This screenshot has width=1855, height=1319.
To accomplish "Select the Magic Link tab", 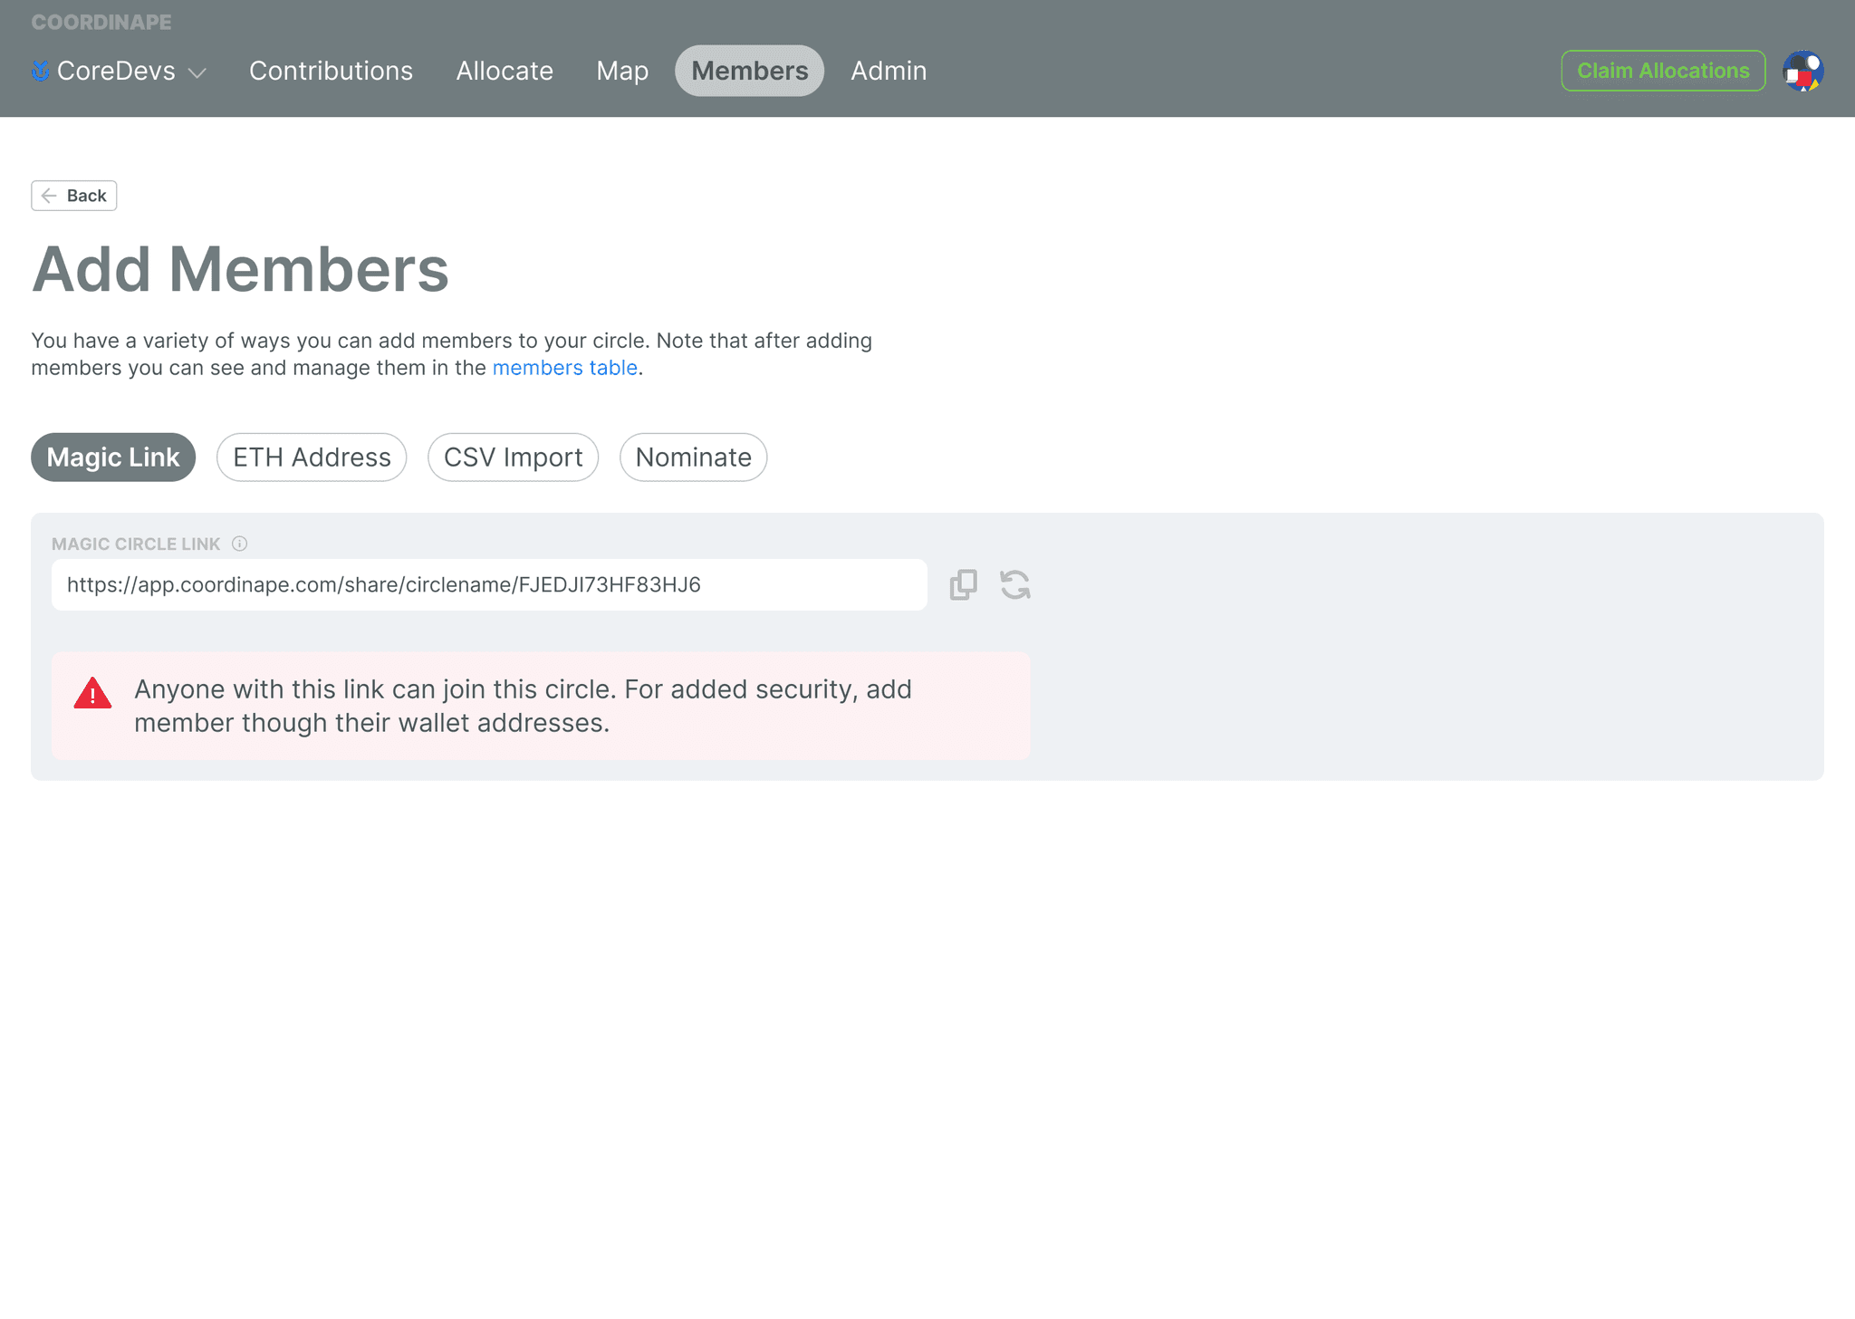I will coord(113,457).
